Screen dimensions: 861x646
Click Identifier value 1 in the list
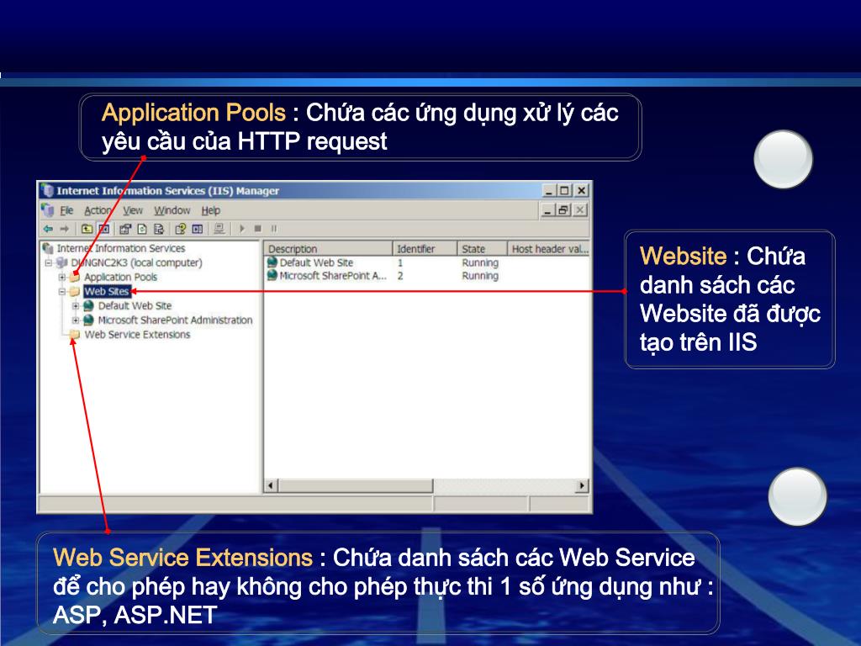coord(399,262)
